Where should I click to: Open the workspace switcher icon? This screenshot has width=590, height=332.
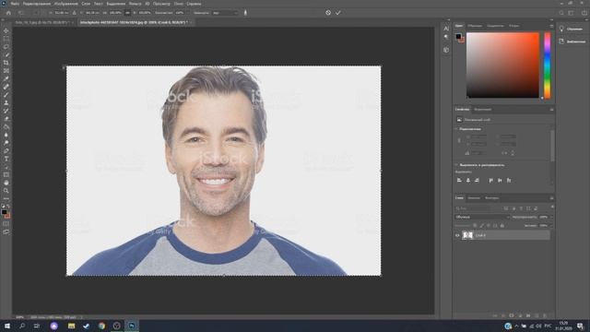click(571, 12)
